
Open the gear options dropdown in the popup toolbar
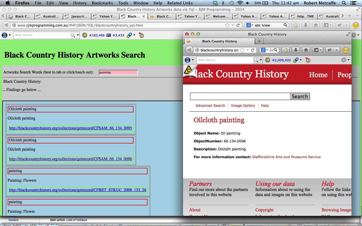coord(345,60)
